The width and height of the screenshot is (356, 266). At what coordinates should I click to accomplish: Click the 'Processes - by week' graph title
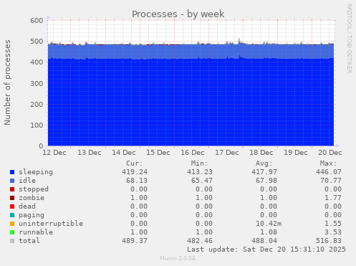[x=178, y=14]
